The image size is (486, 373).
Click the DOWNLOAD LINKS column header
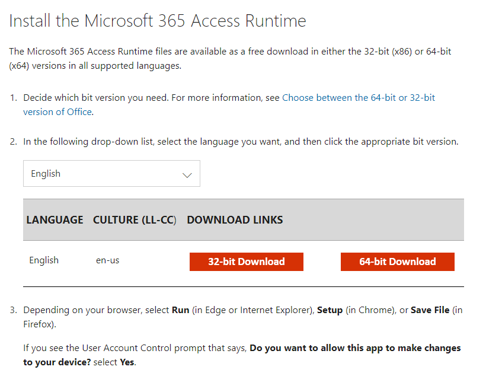pos(235,219)
